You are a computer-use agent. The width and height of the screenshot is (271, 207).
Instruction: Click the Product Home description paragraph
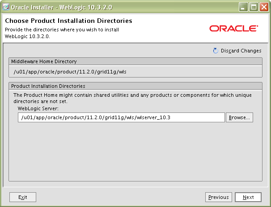[x=132, y=98]
